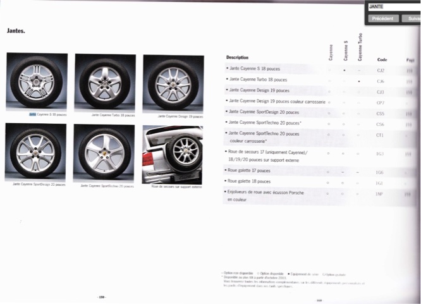Image resolution: width=421 pixels, height=304 pixels.
Task: Click the code '1G6' cell
Action: [379, 173]
